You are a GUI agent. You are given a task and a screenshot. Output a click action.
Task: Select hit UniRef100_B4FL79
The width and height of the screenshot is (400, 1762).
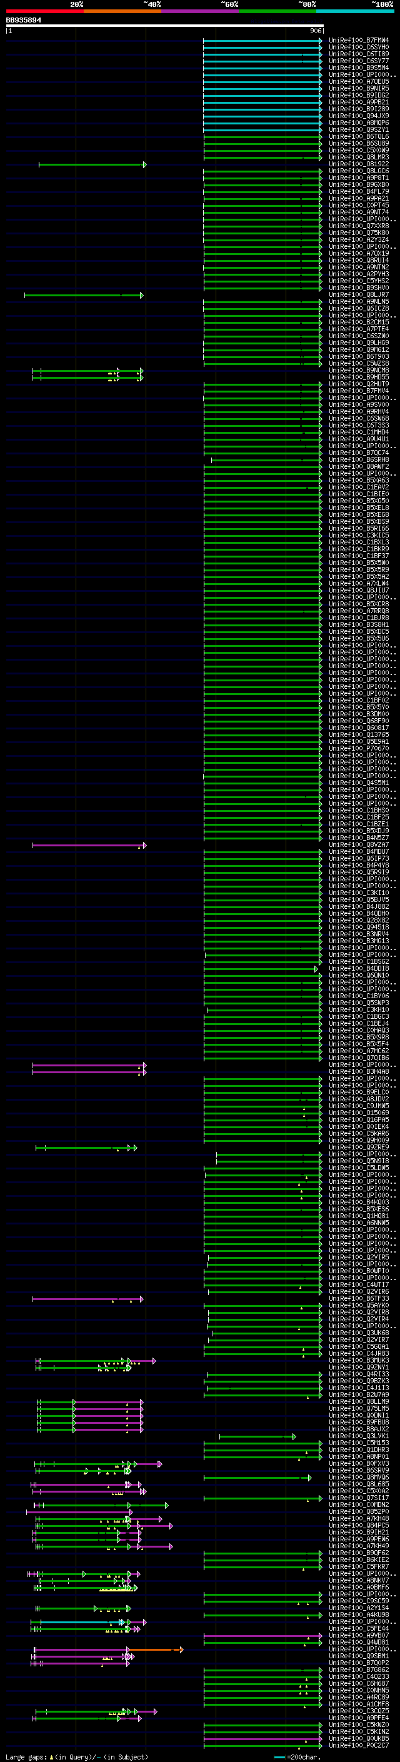pos(359,191)
